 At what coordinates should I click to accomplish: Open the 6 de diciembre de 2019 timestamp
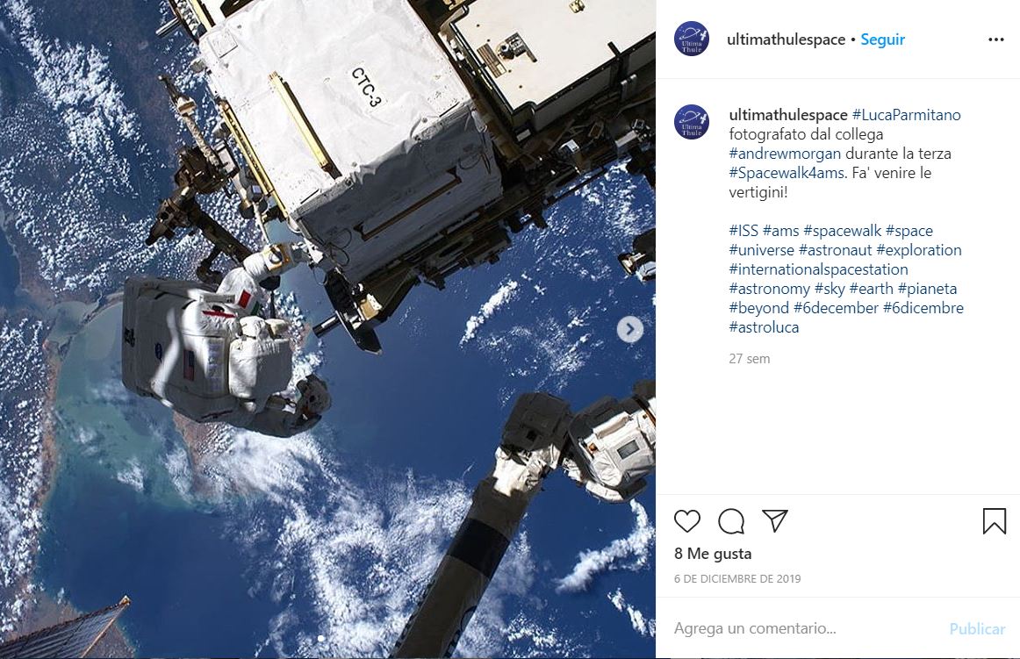[737, 578]
